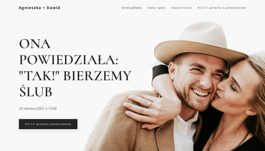Click the Agnieszka + Dawid site title

pos(39,8)
